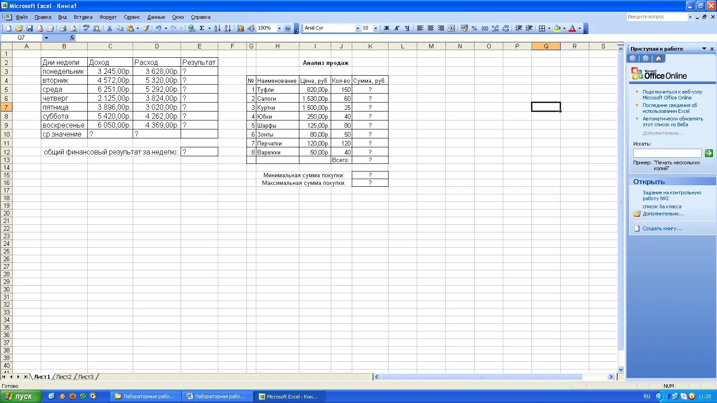
Task: Switch to Лабораторная работа taskbar window
Action: [217, 396]
